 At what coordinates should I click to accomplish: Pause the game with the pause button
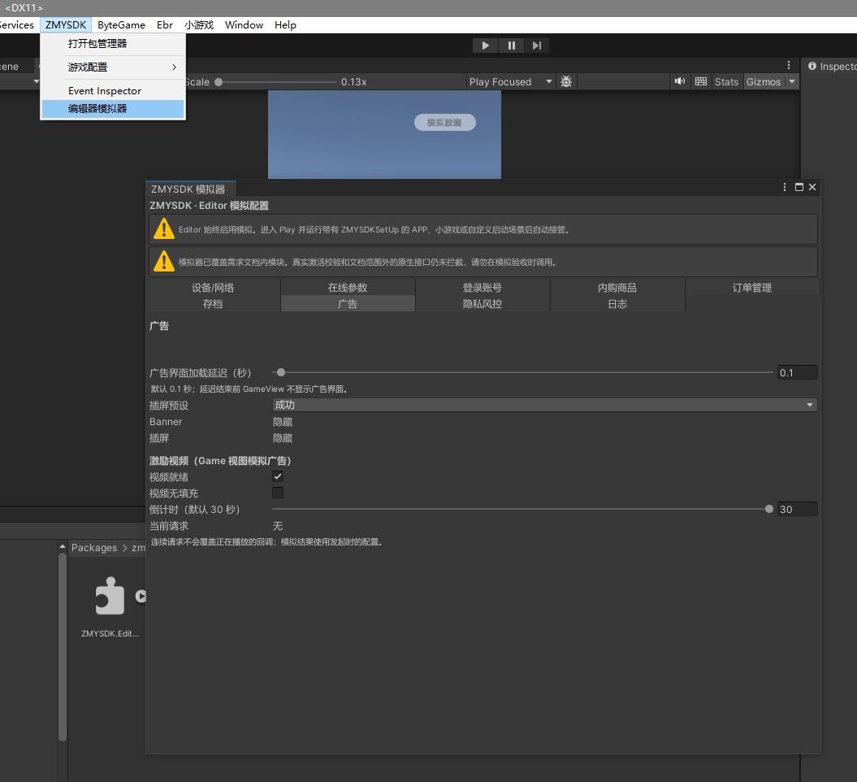tap(512, 46)
